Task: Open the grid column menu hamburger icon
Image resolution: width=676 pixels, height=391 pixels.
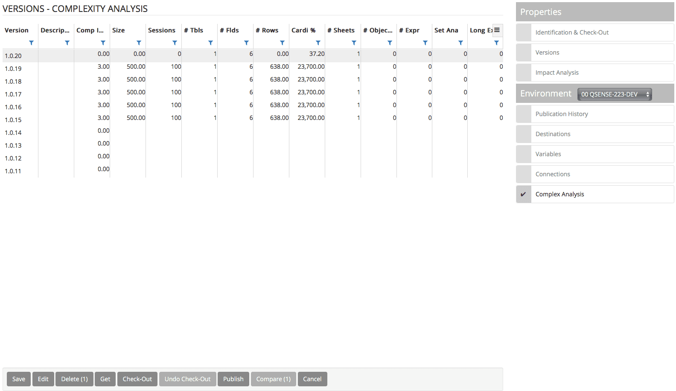Action: click(497, 30)
